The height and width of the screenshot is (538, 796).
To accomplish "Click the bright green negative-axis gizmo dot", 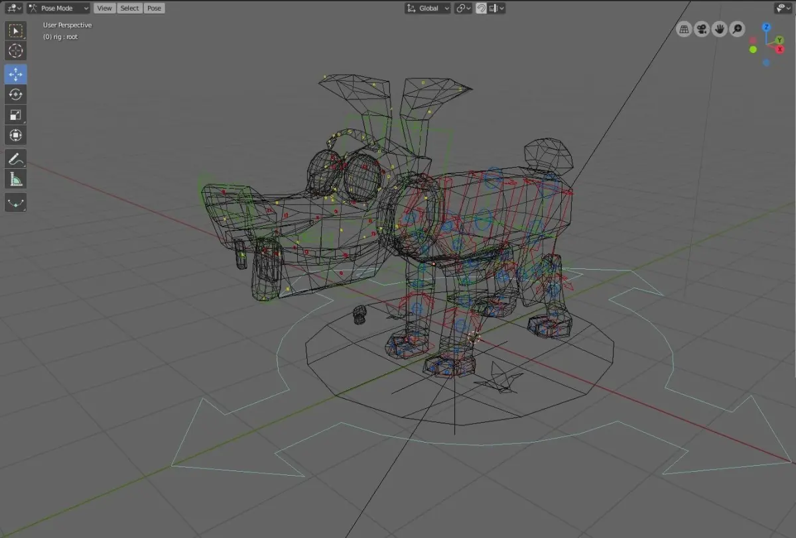I will tap(753, 49).
